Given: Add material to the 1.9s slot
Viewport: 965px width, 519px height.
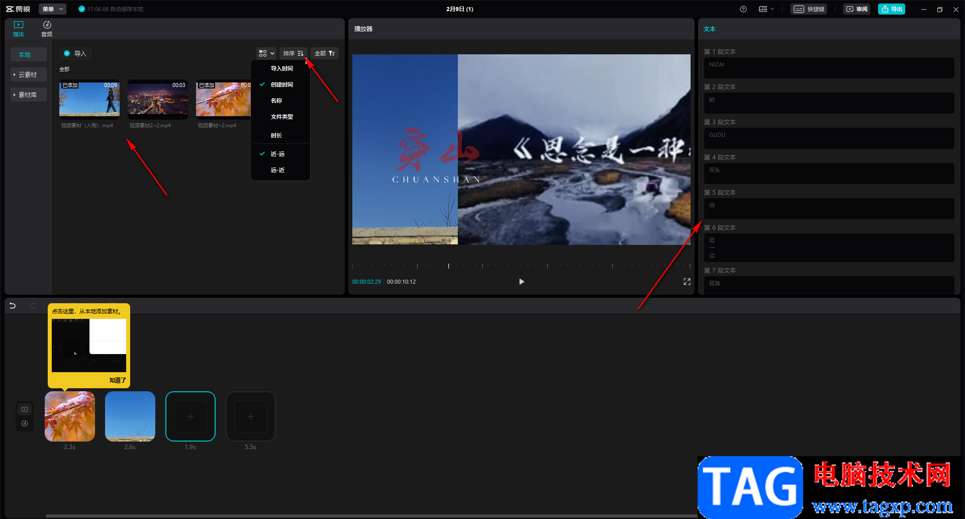Looking at the screenshot, I should [190, 416].
